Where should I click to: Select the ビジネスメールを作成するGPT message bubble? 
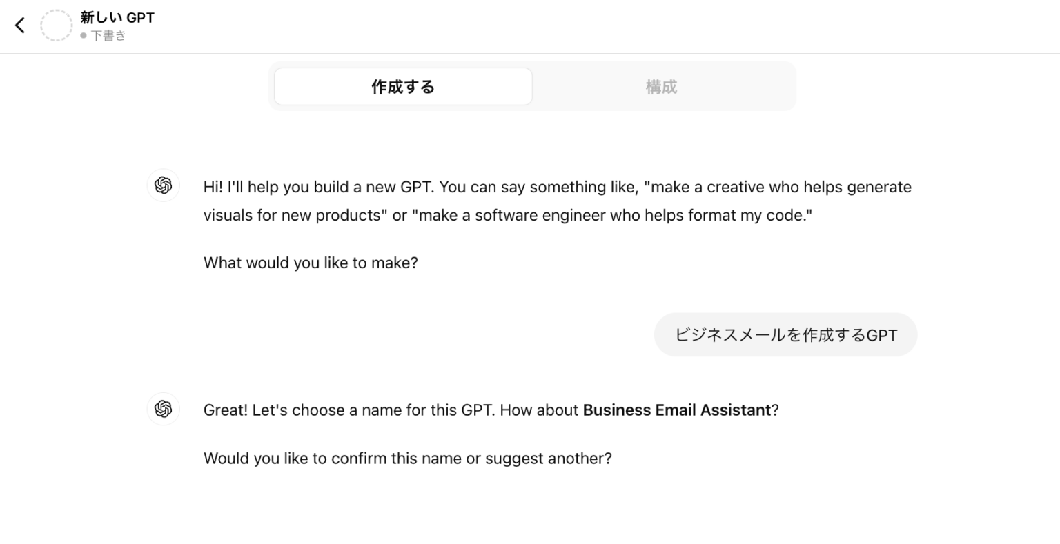(x=785, y=335)
